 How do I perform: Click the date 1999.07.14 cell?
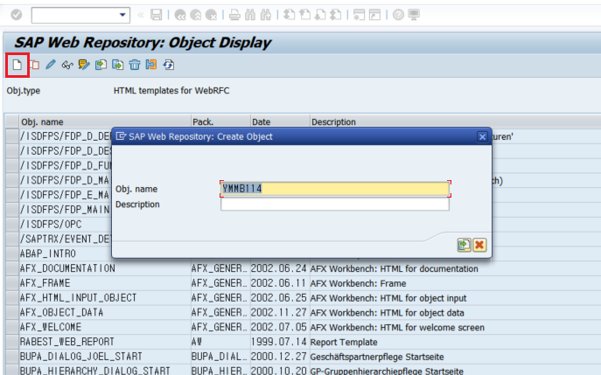click(x=279, y=342)
